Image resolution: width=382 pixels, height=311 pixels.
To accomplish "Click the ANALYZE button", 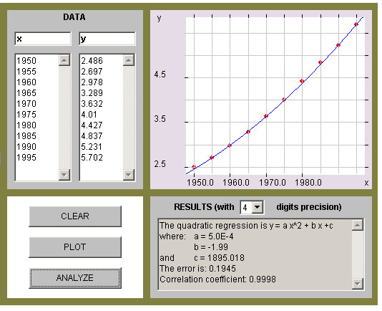I will pyautogui.click(x=75, y=278).
